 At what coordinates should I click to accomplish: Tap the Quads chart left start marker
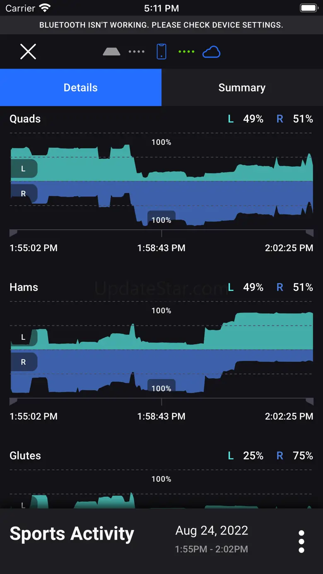click(13, 234)
